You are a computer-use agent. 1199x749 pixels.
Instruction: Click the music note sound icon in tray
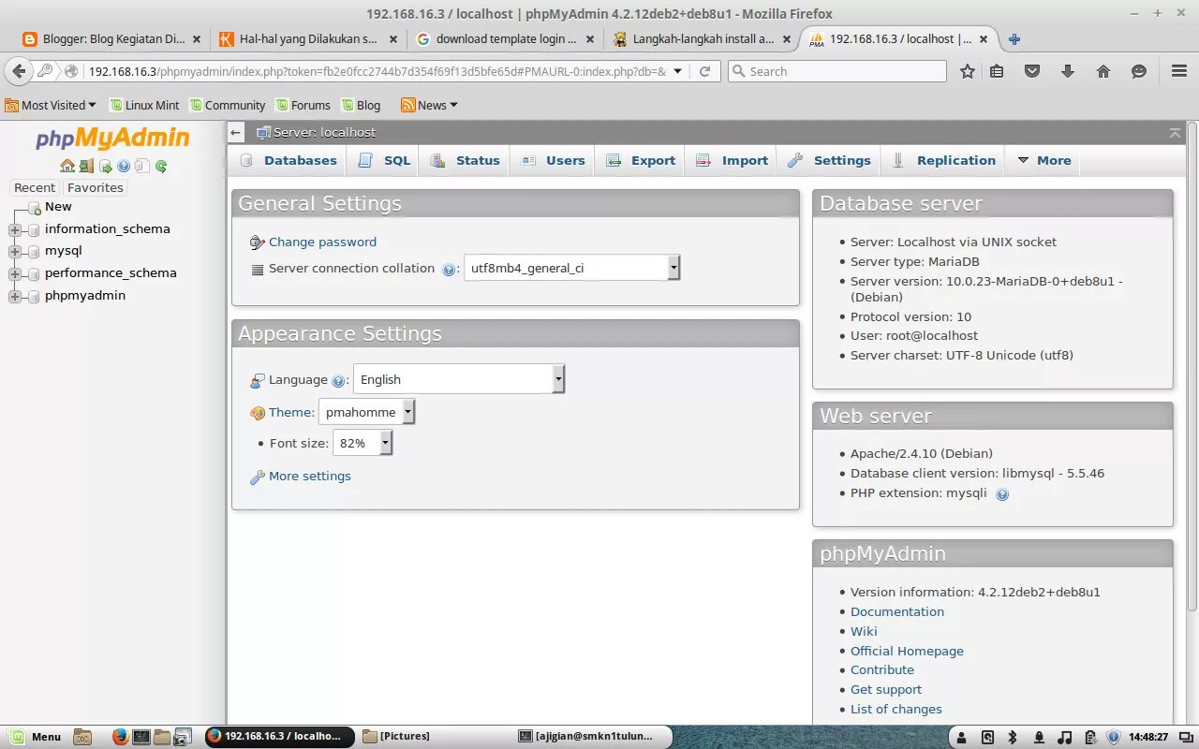point(1064,737)
